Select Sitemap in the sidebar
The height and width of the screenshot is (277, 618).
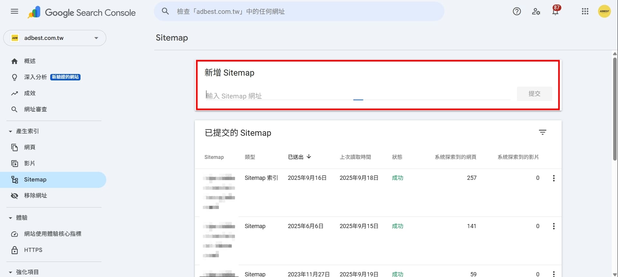click(53, 180)
